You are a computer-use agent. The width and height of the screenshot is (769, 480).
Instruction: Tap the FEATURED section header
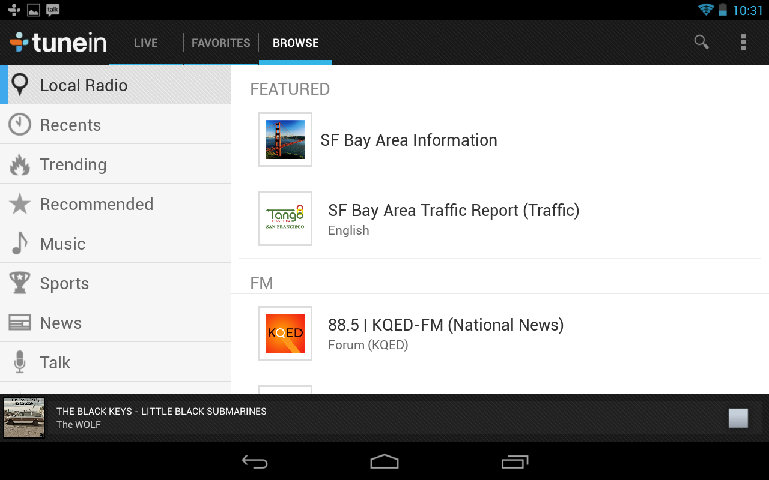click(290, 89)
